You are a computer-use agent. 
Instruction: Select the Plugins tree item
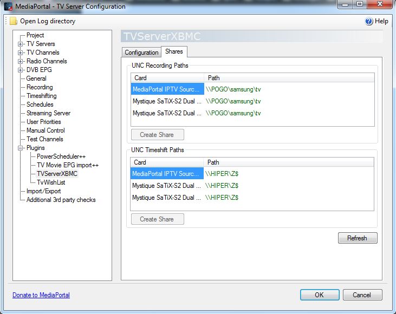point(36,148)
